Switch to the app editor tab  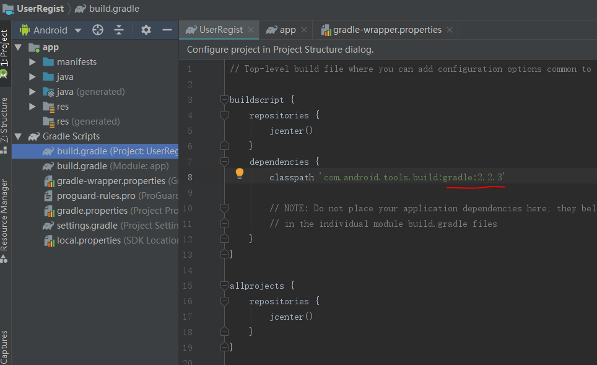pos(285,29)
